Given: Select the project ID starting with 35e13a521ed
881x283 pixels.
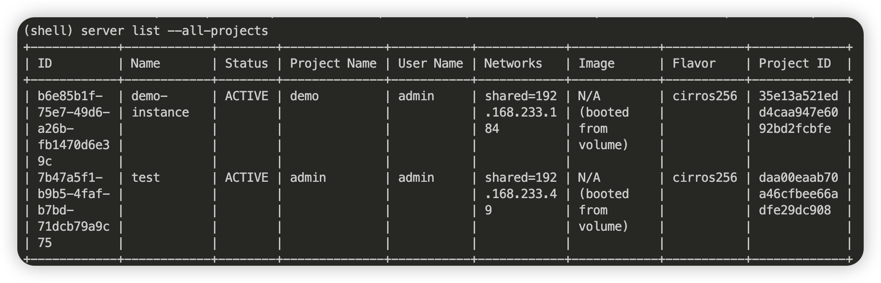Looking at the screenshot, I should (798, 112).
